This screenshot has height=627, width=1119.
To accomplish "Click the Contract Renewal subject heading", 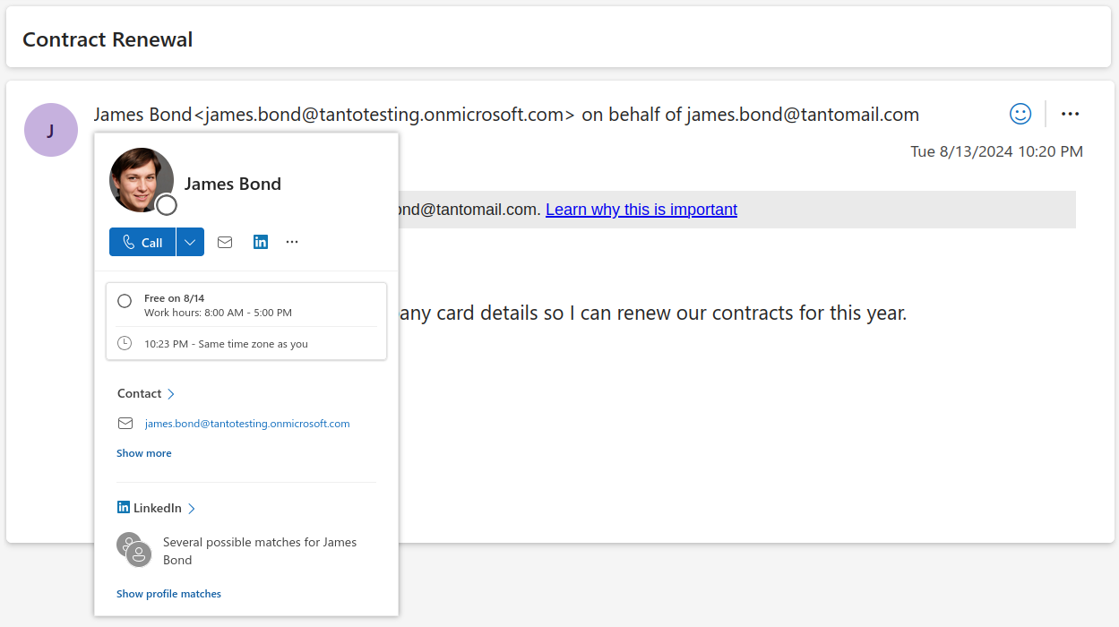I will click(108, 39).
